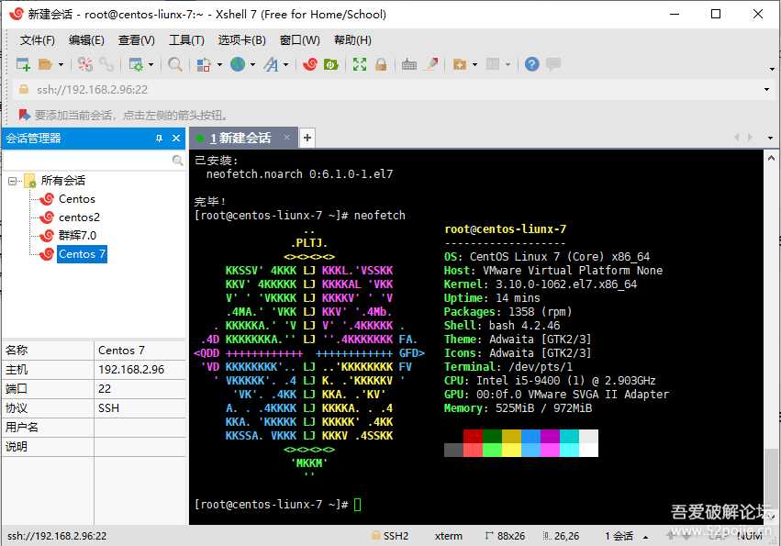Click the lock screen padlock icon

point(381,64)
